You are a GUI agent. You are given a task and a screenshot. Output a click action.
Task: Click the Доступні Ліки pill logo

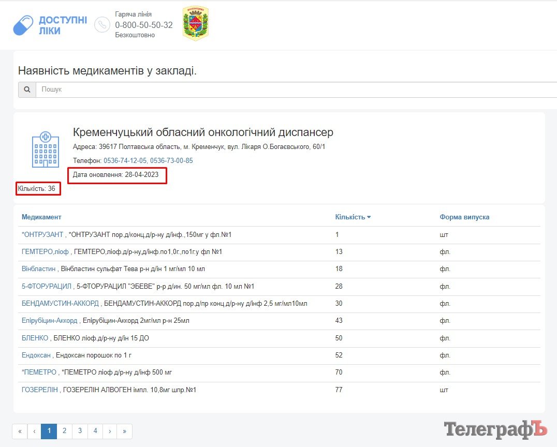[23, 25]
